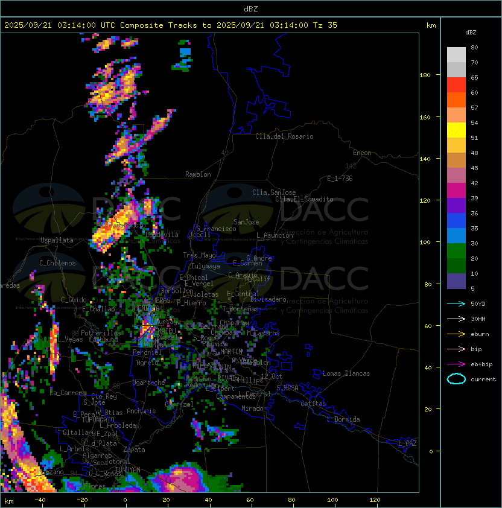Screen dimensions: 502x508
Task: Click the 'Tz 35' header value
Action: coord(325,25)
